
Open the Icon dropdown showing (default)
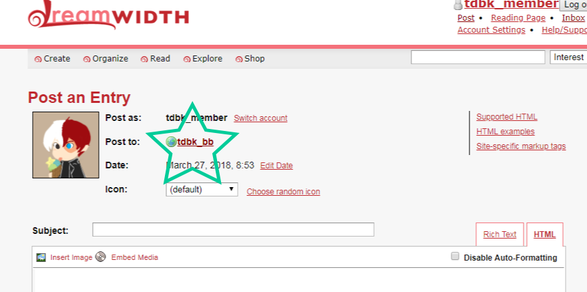(202, 189)
